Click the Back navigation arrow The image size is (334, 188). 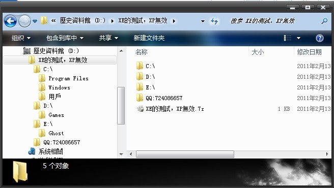coord(10,21)
